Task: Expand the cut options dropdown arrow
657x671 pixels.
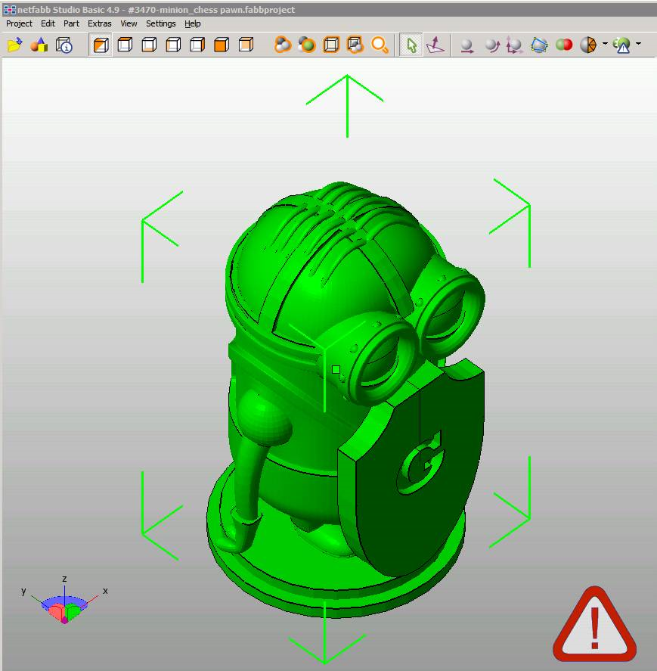Action: (605, 44)
